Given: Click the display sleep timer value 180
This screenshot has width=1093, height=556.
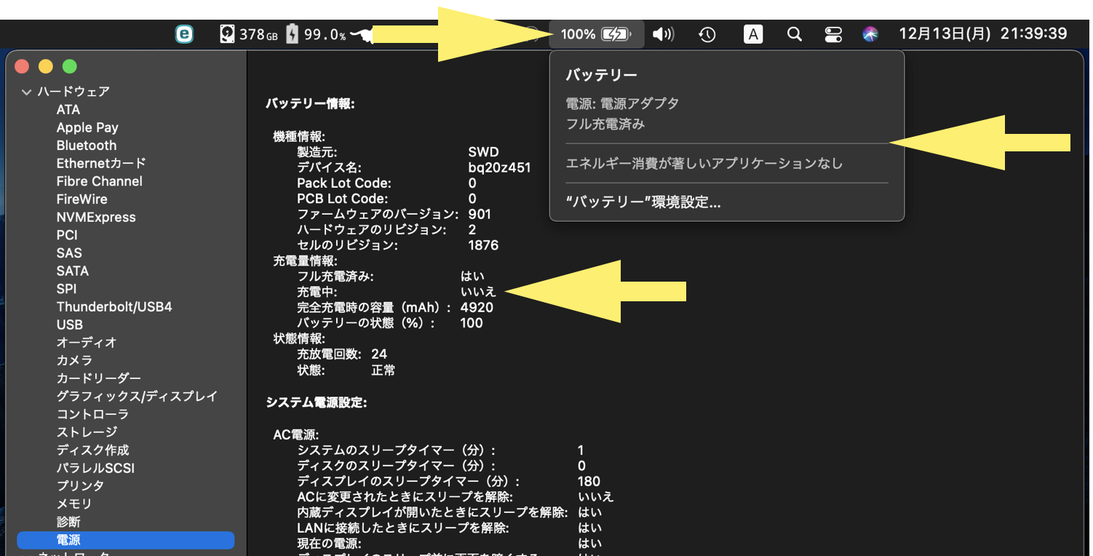Looking at the screenshot, I should point(589,481).
